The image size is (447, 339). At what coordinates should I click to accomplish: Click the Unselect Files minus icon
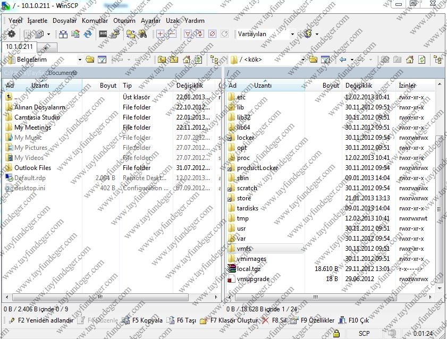click(x=172, y=34)
